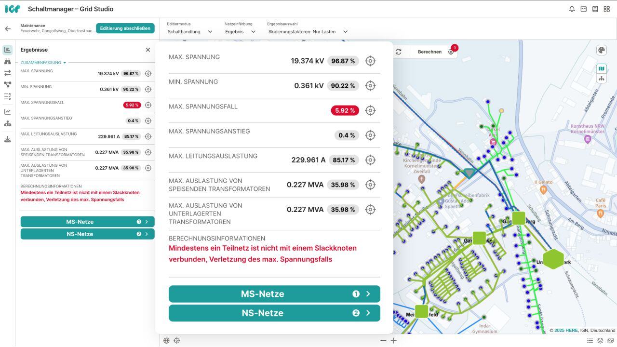Screen dimensions: 617x347
Task: Expand MS-Netze in the enlarged view
Action: (x=274, y=294)
